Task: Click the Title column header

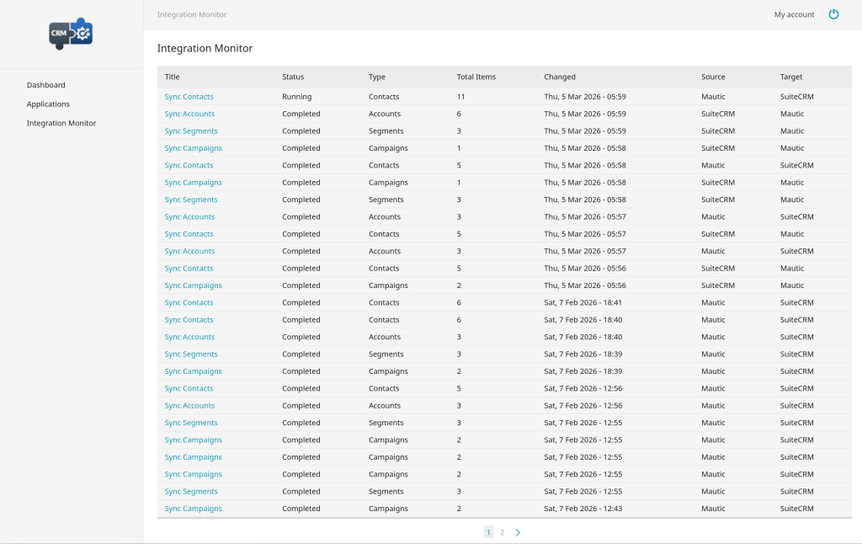Action: pos(173,77)
